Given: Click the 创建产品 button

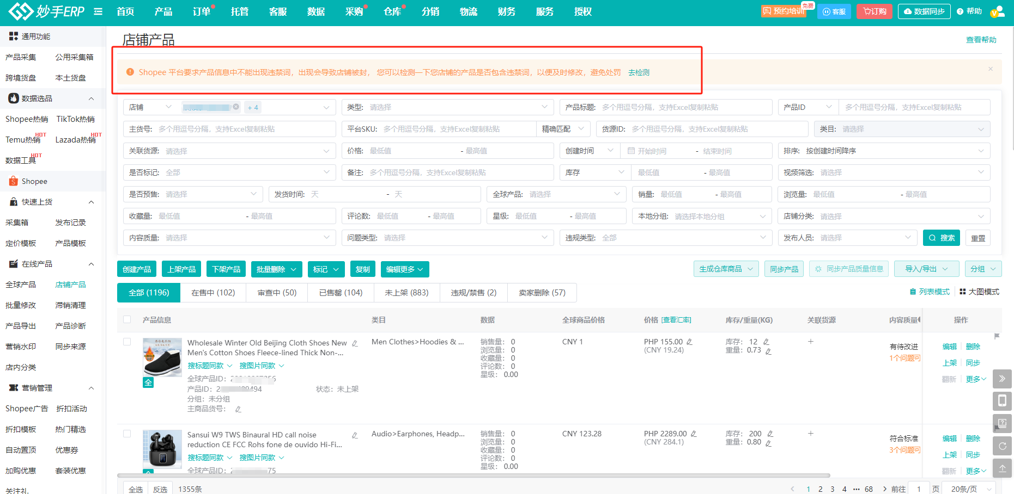Looking at the screenshot, I should (x=137, y=269).
